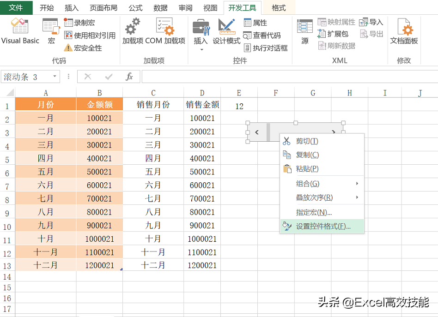Viewport: 438px width, 317px height.
Task: Click cell A13 十二月
Action: pyautogui.click(x=46, y=265)
